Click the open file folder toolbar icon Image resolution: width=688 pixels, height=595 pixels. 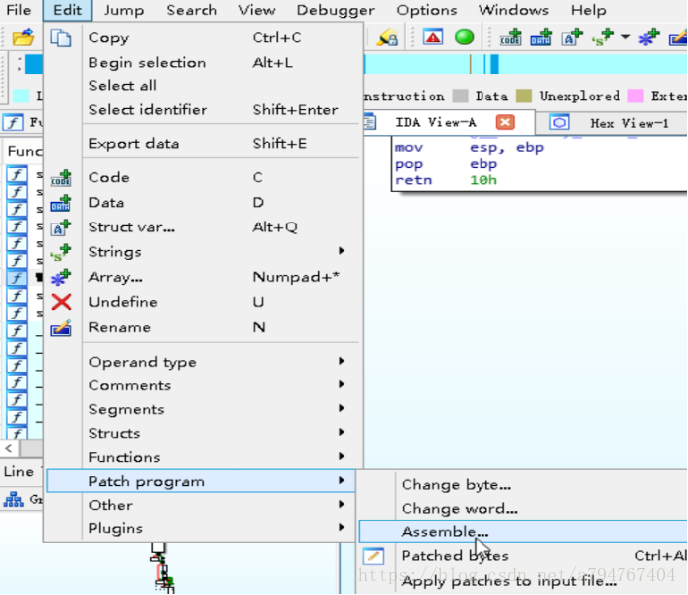coord(23,38)
